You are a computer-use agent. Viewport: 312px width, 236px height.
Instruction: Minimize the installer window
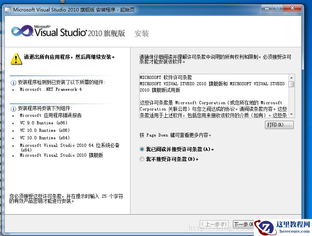267,8
